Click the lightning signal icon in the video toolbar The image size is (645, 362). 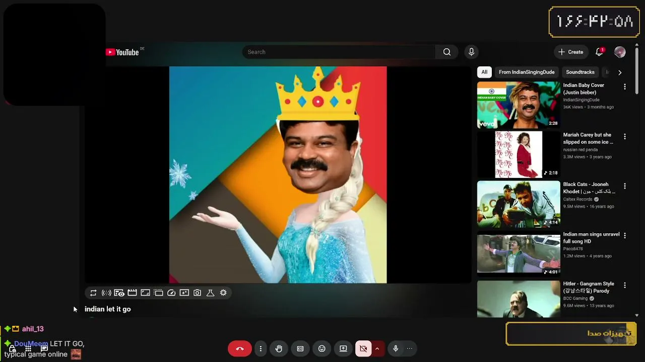coord(106,293)
